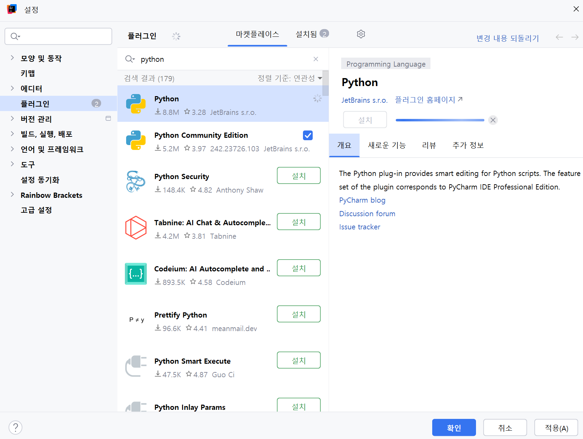
Task: Click the Python Security snake icon
Action: coord(136,181)
